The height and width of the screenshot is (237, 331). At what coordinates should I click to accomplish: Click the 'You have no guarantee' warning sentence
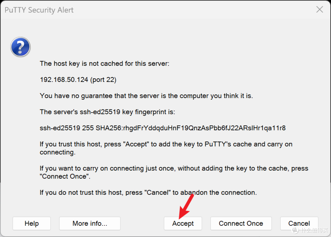pyautogui.click(x=146, y=96)
